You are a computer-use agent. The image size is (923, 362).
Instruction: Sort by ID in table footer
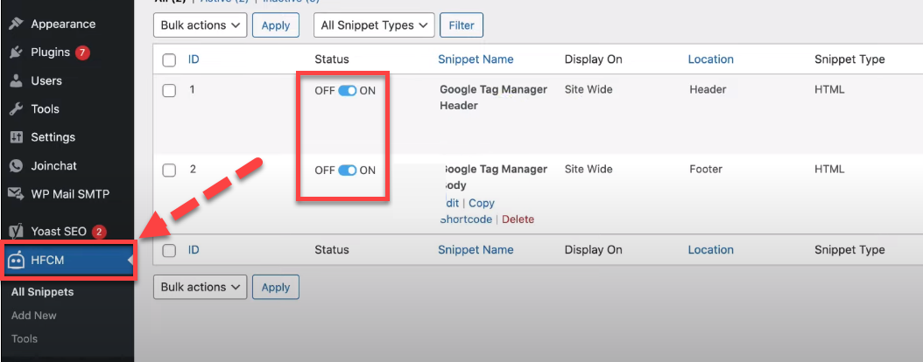pos(194,250)
